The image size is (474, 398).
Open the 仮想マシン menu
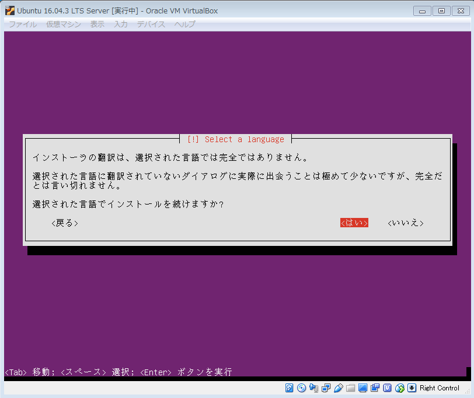pos(63,24)
